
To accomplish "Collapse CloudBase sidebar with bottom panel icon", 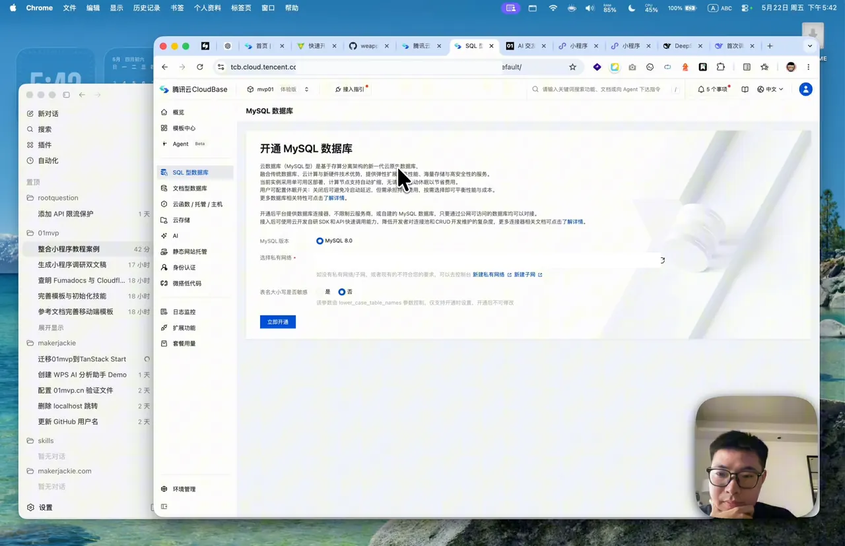I will pos(164,506).
